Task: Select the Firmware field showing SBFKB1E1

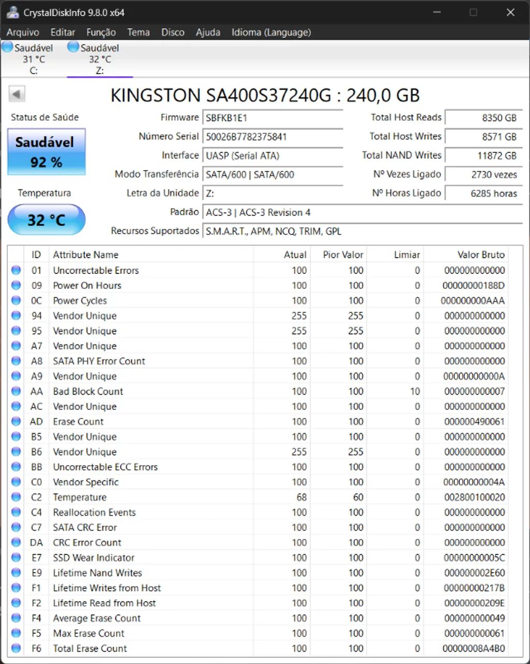Action: [x=273, y=118]
